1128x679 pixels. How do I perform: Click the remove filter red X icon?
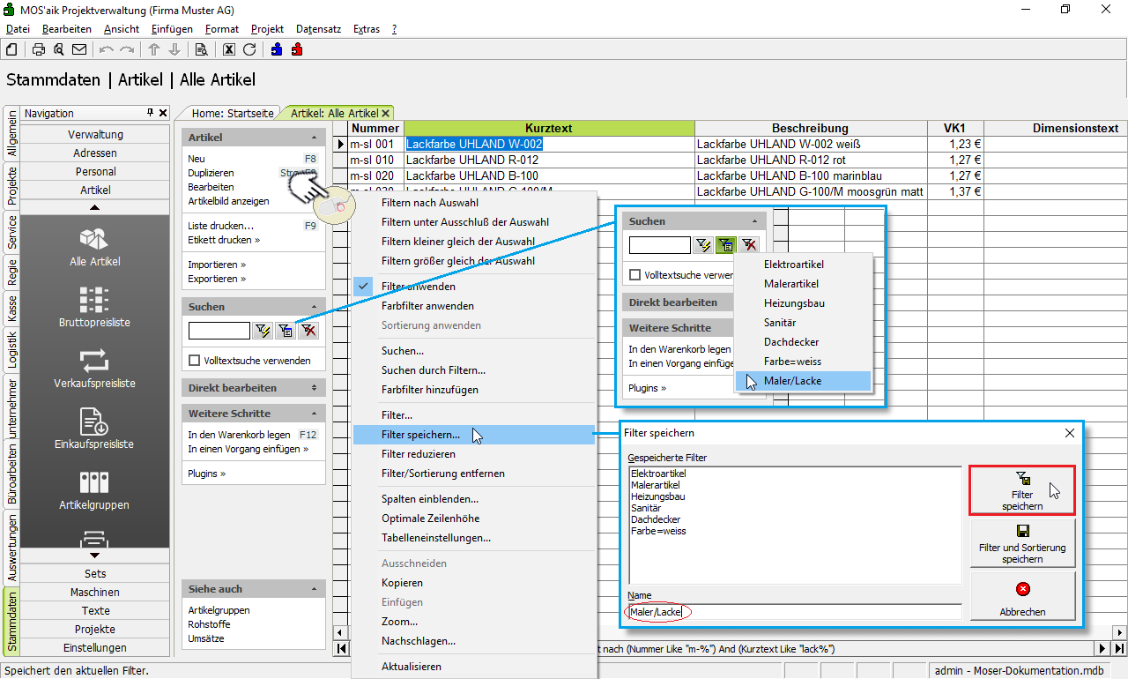click(308, 331)
